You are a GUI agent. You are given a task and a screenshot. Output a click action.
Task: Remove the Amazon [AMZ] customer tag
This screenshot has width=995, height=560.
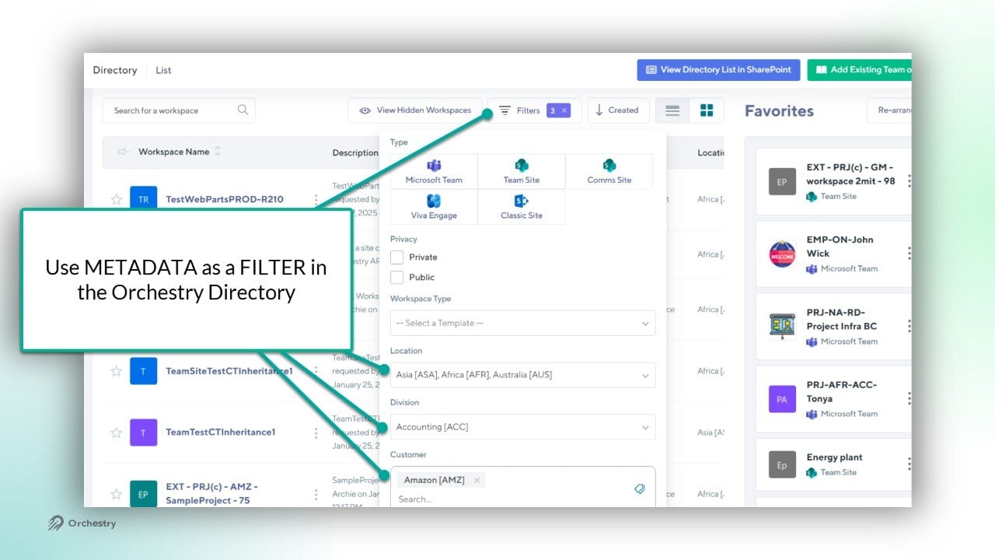coord(477,480)
